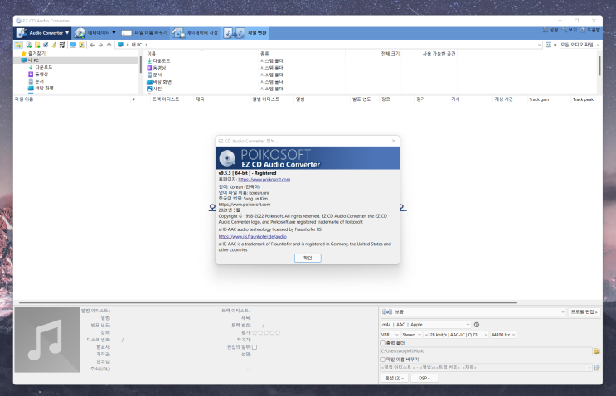Screen dimensions: 616x396
Task: Open the fraunhofer.de audio link
Action: (x=252, y=237)
